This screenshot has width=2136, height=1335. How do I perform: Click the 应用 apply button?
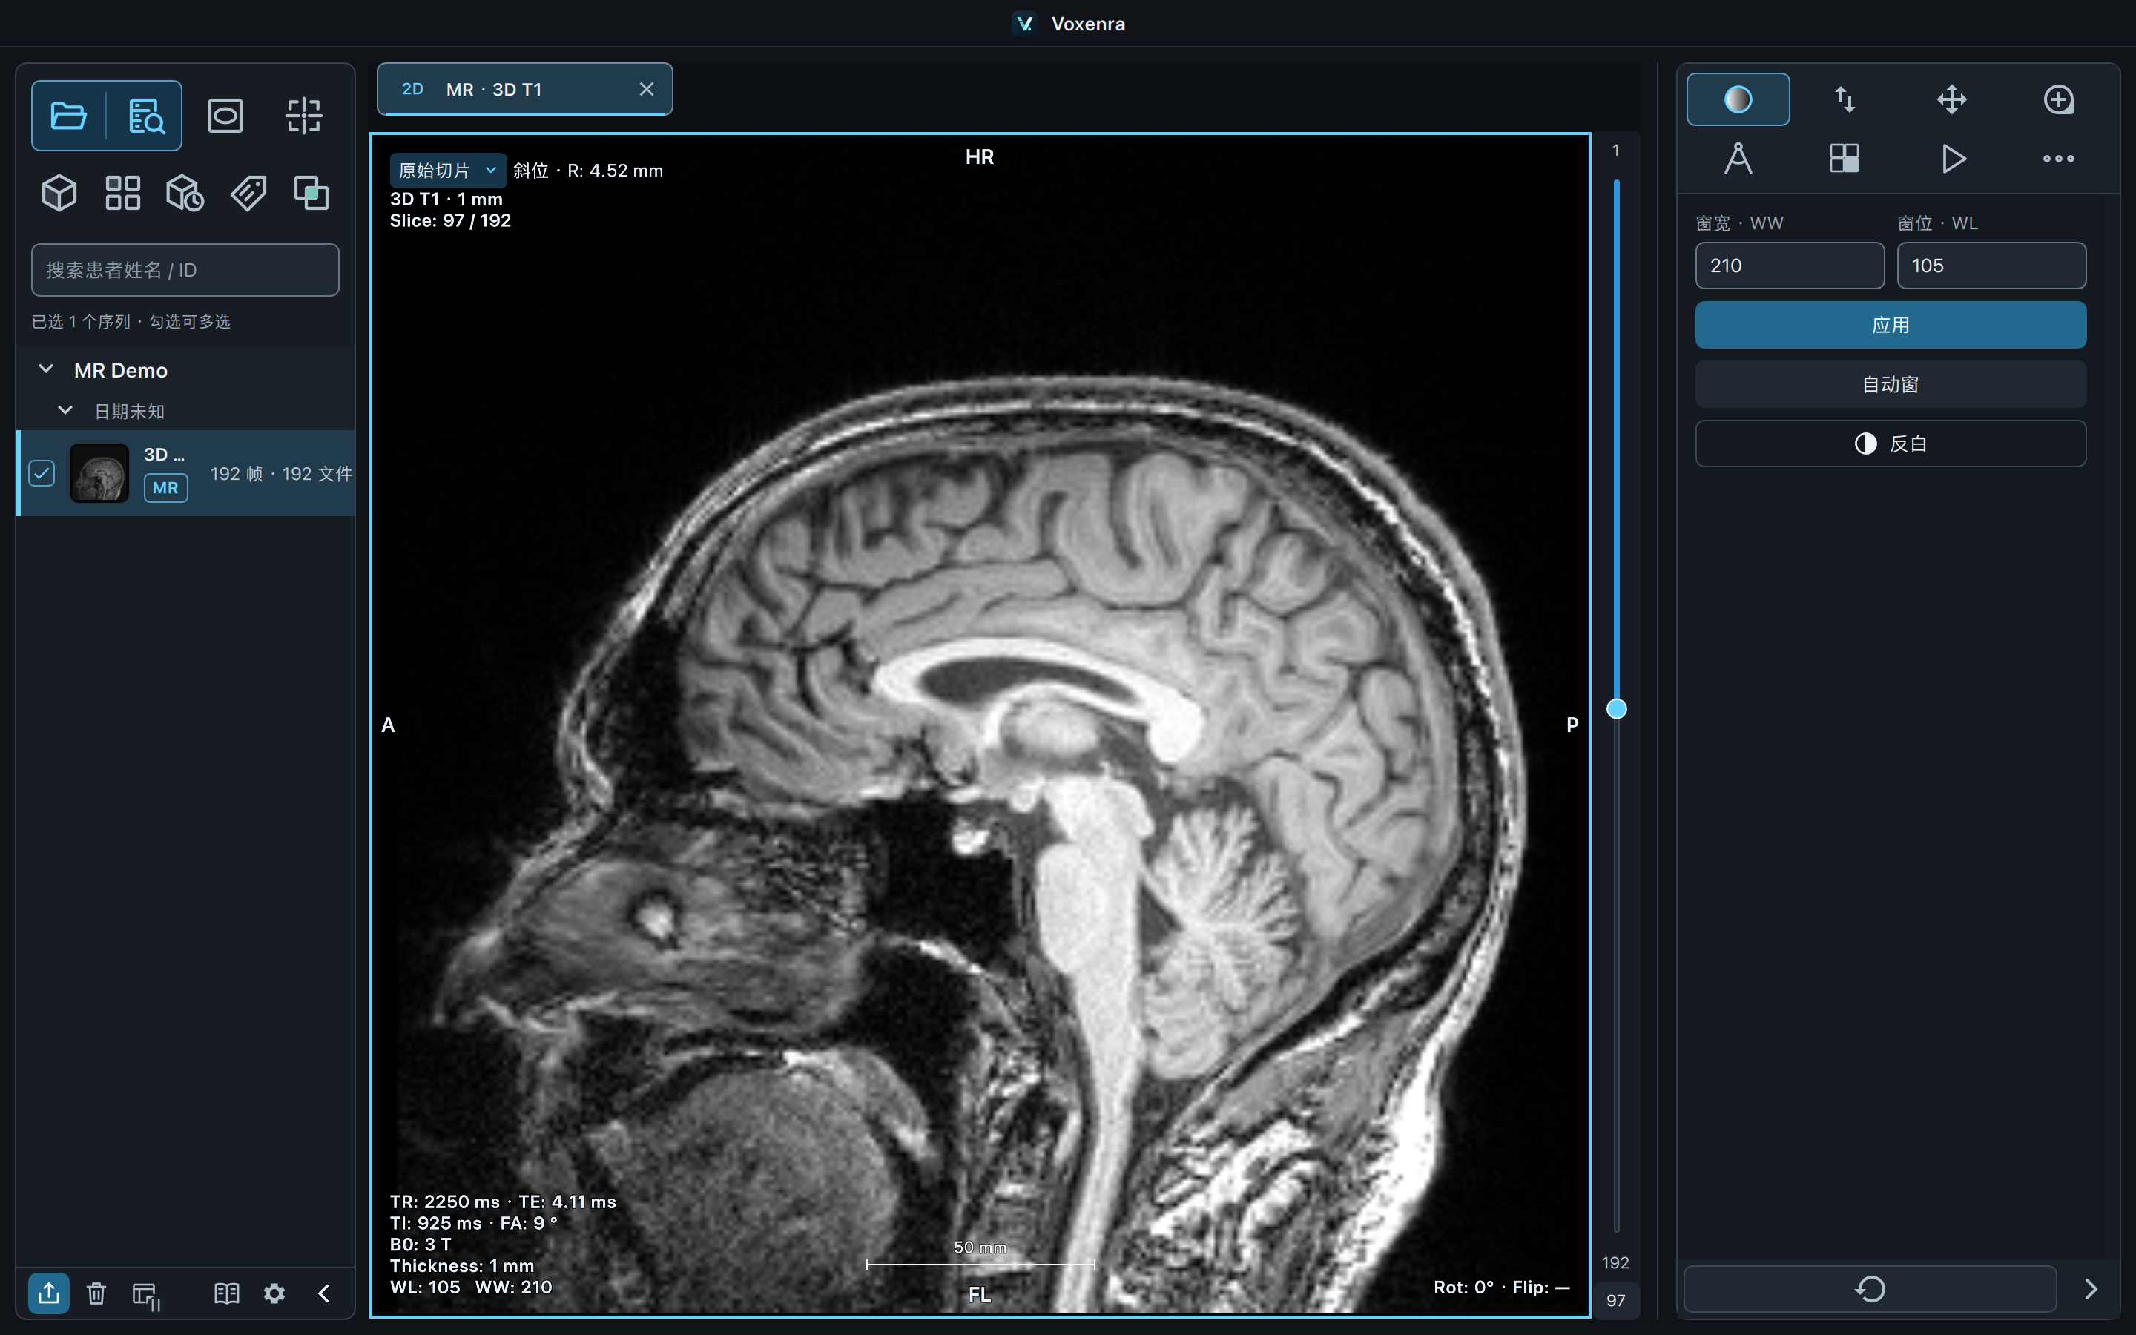(x=1891, y=325)
